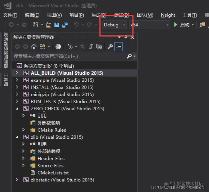Viewport: 209px width, 192px height.
Task: Click the Sync with Active Document icon
Action: click(83, 47)
